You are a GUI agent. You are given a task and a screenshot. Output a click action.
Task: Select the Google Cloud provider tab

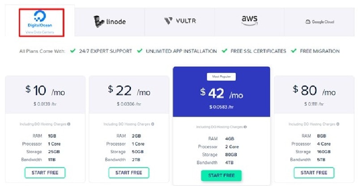(320, 22)
